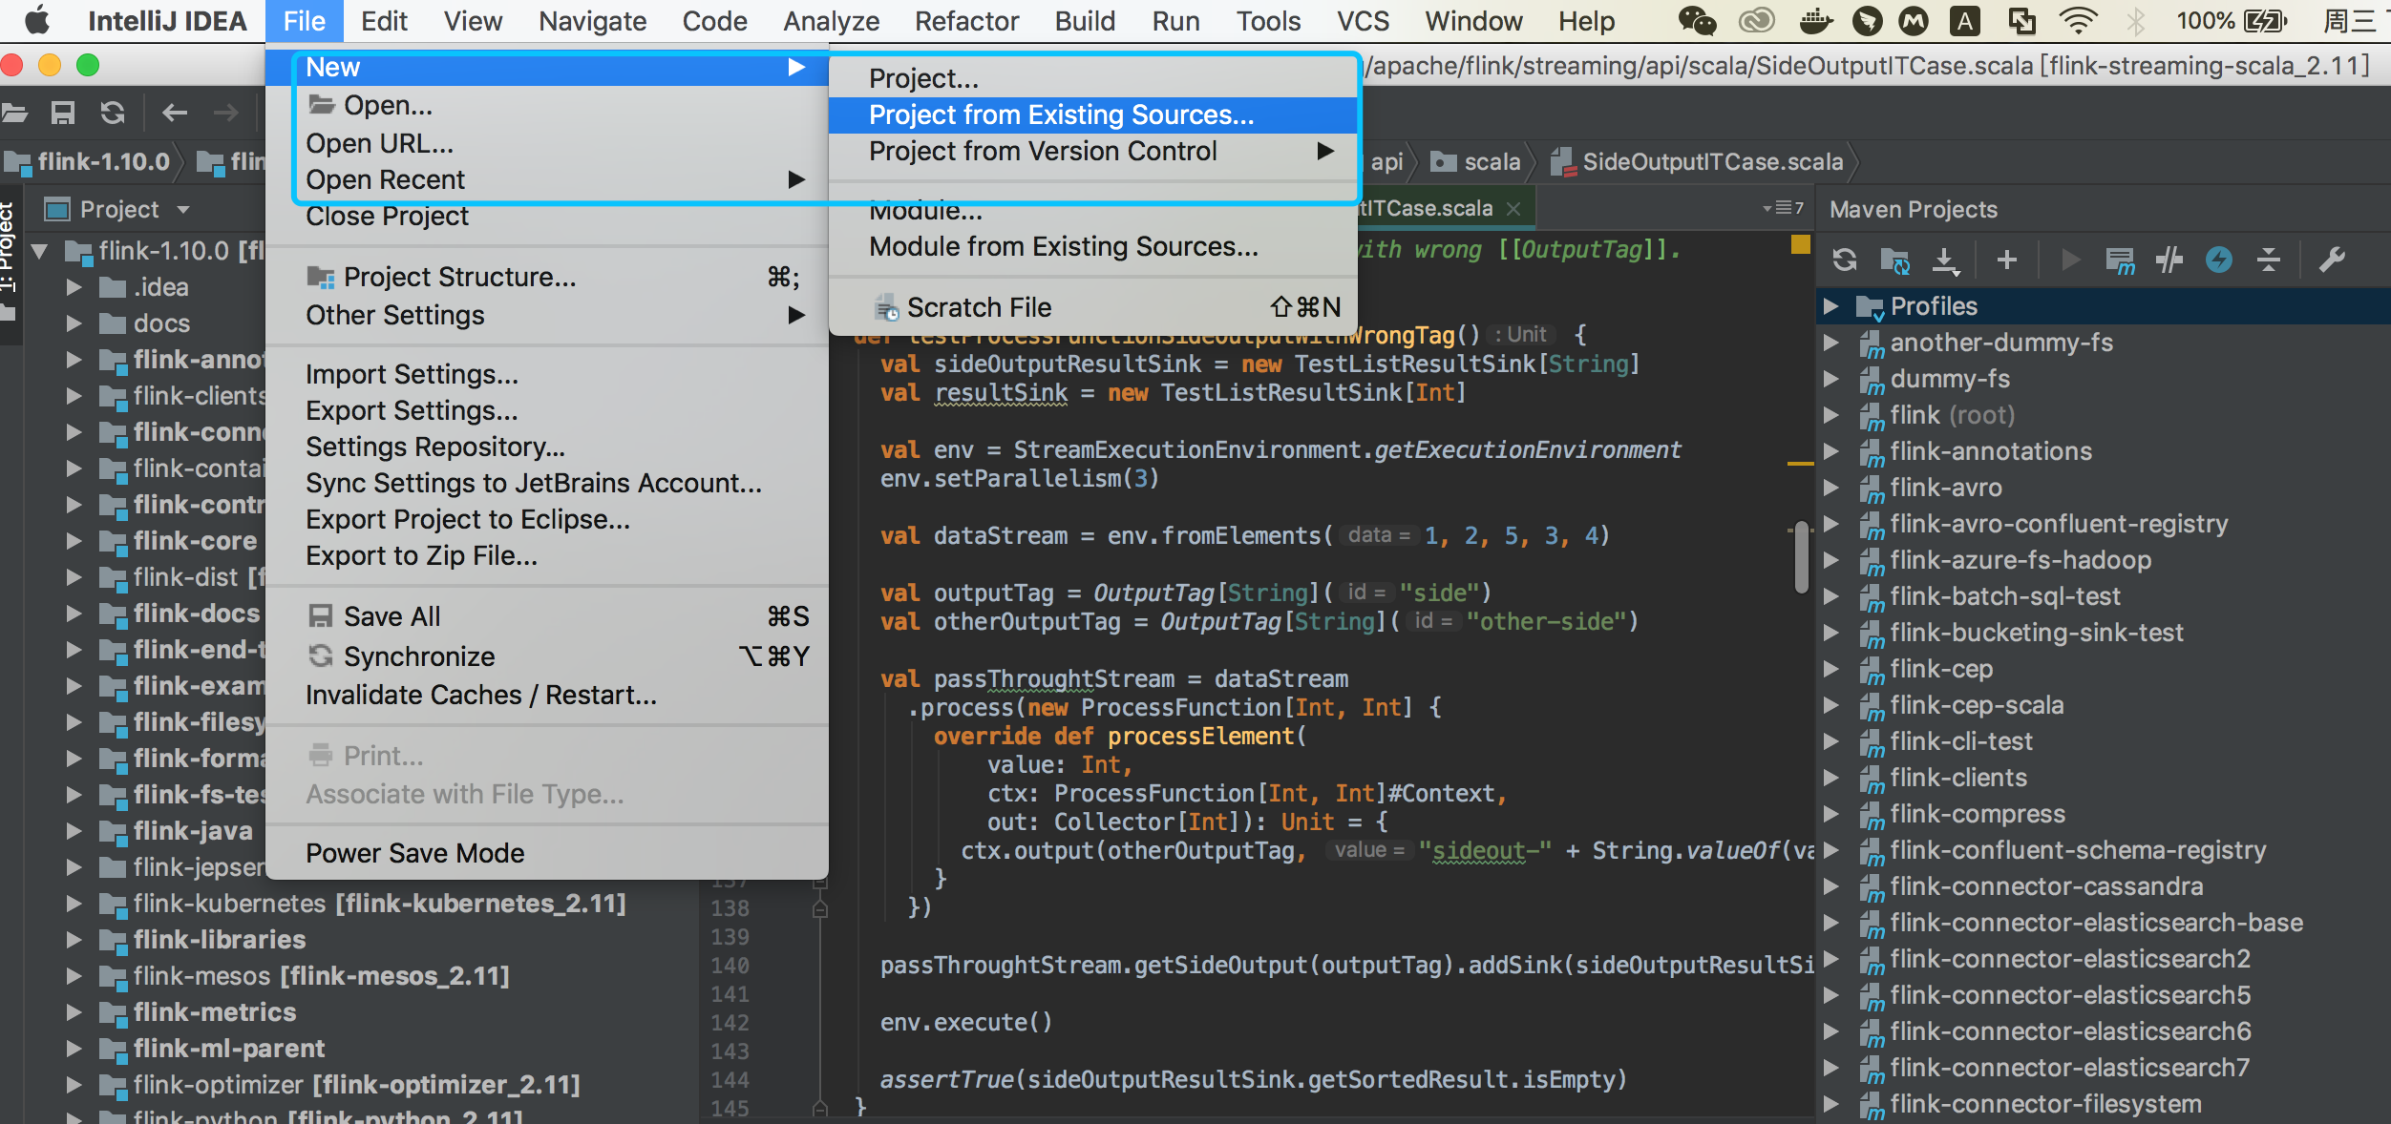Toggle Maven offline mode icon
Screen dimensions: 2391x1124
tap(2169, 260)
